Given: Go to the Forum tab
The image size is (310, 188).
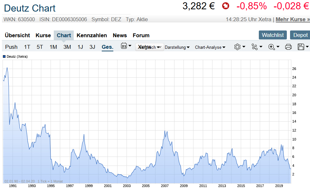Looking at the screenshot, I should (141, 35).
